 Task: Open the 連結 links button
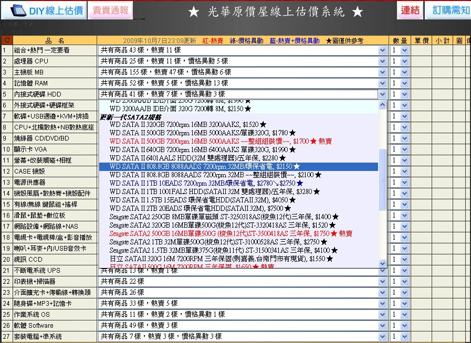point(410,10)
